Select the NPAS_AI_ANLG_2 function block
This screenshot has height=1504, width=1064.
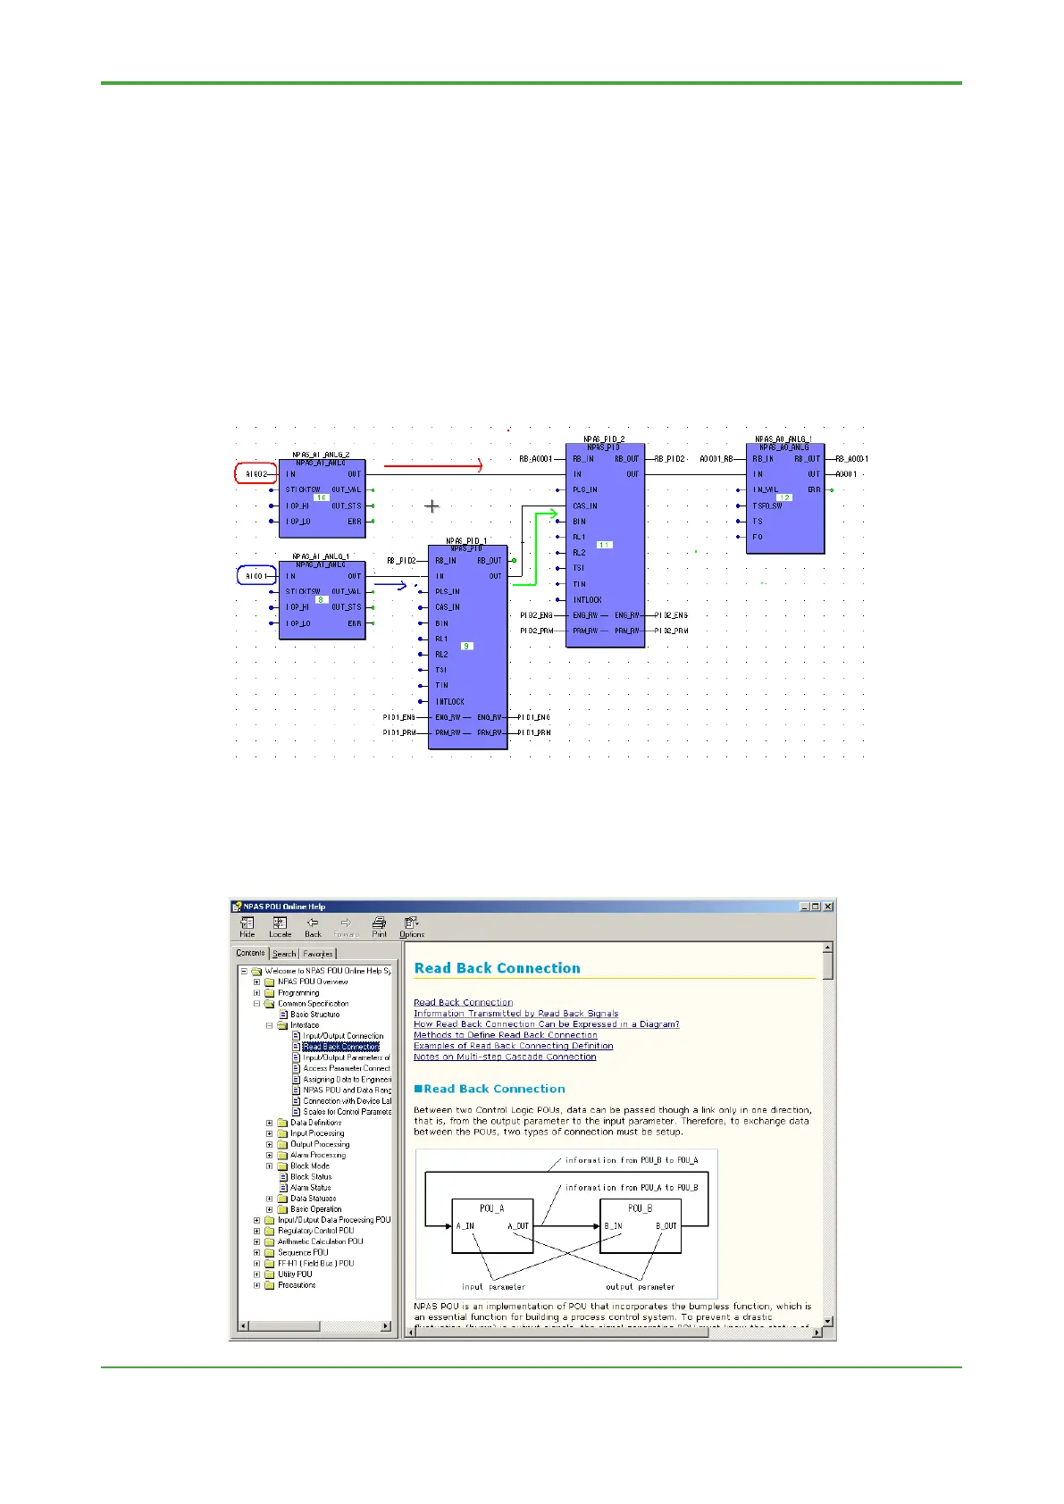[x=322, y=498]
